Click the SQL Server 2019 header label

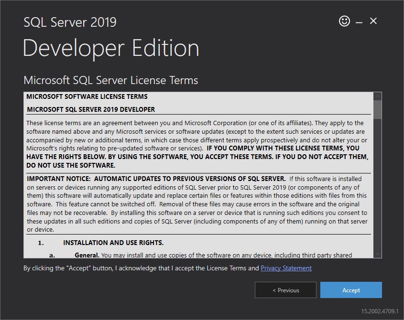(70, 22)
